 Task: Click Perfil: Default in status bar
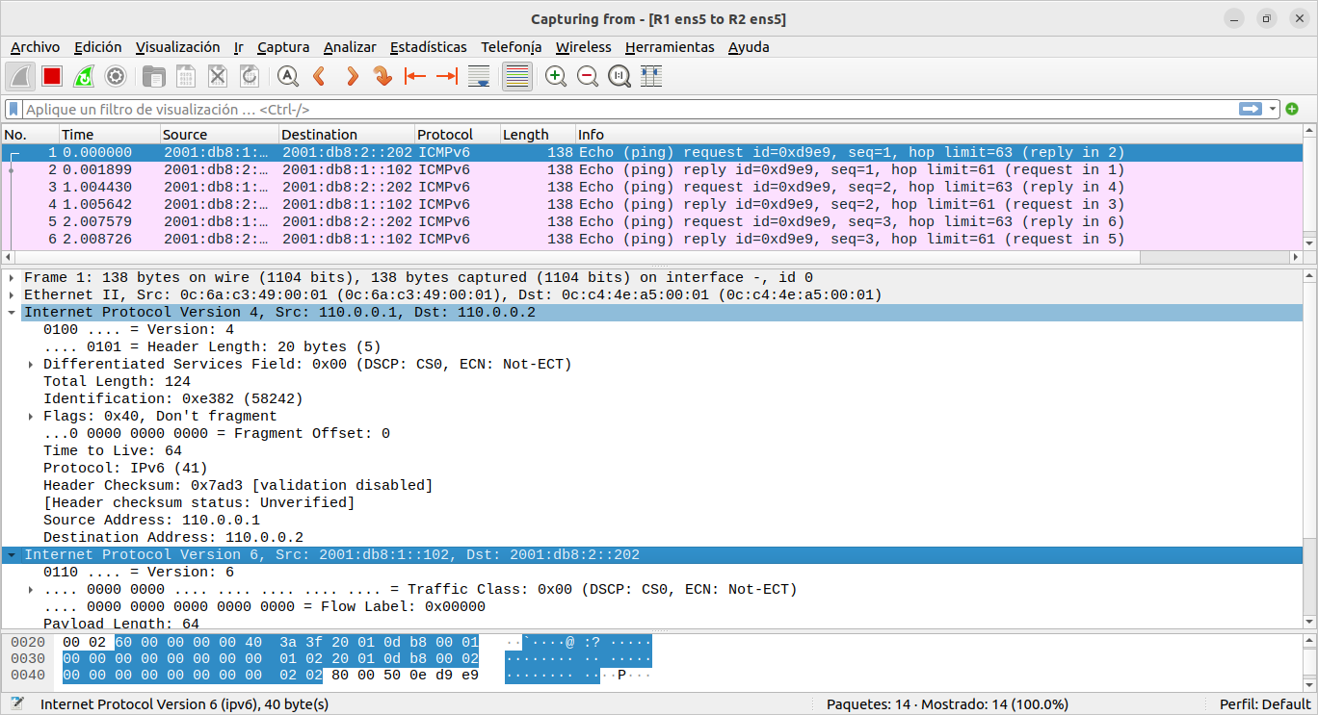coord(1265,704)
